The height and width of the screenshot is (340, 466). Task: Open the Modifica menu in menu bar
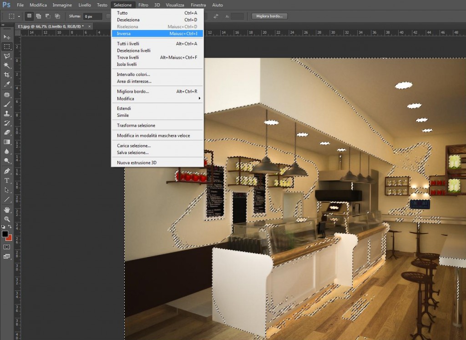point(38,5)
